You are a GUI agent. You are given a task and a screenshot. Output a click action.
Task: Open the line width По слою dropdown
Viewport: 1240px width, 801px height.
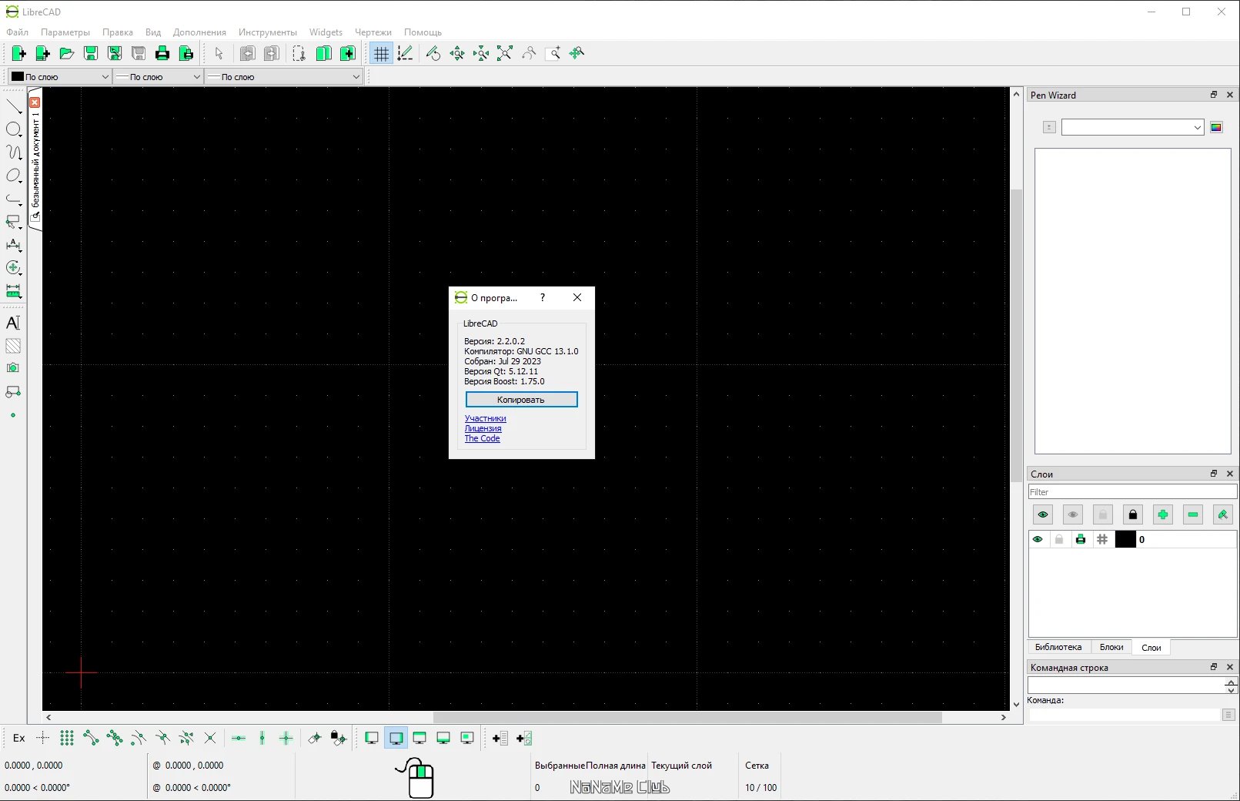(x=158, y=77)
